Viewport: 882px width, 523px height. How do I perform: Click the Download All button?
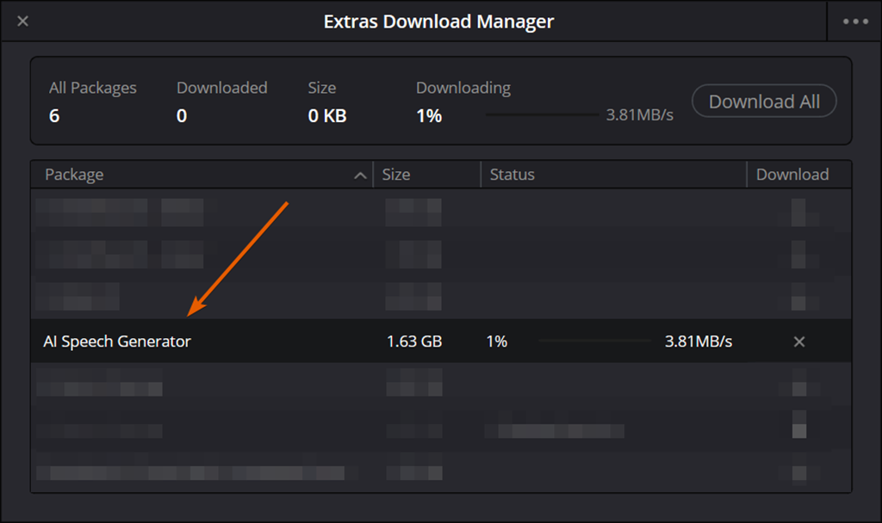click(764, 102)
